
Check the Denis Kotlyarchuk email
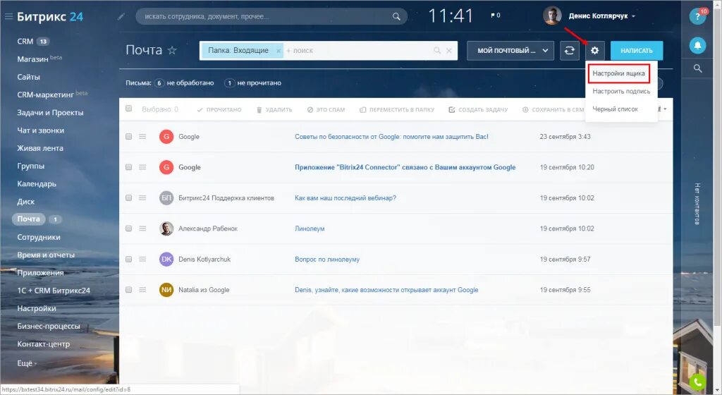(128, 259)
